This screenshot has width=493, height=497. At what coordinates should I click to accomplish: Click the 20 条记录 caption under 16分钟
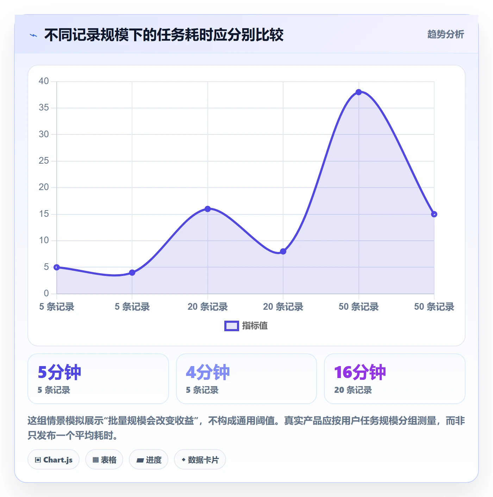click(353, 390)
